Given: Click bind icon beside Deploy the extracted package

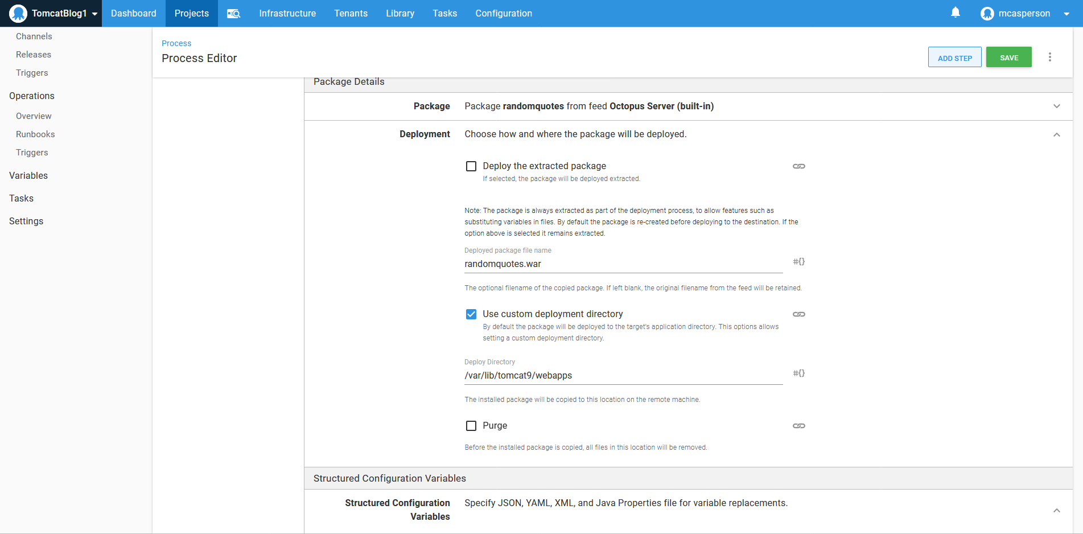Looking at the screenshot, I should [x=798, y=166].
